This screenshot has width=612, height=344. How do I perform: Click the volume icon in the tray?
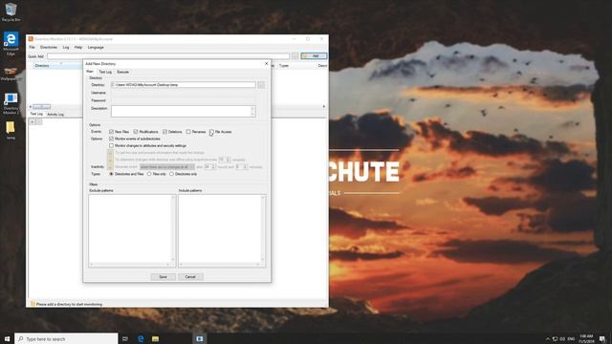pos(562,338)
